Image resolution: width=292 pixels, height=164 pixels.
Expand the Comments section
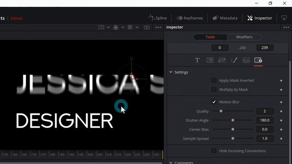[171, 162]
